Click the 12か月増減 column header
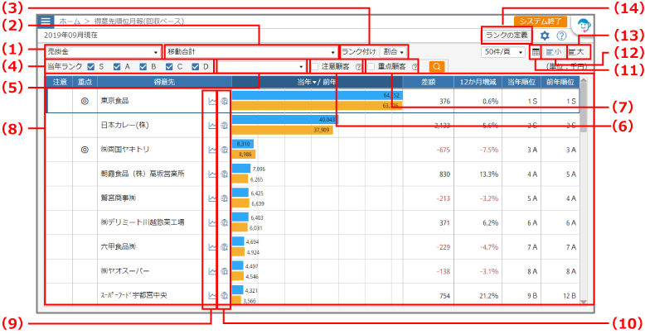645x334 pixels. (478, 82)
